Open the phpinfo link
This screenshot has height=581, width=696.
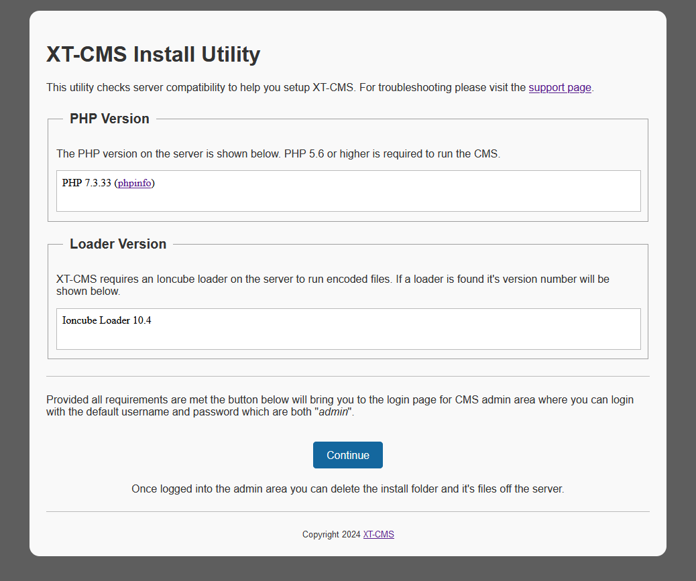point(135,183)
